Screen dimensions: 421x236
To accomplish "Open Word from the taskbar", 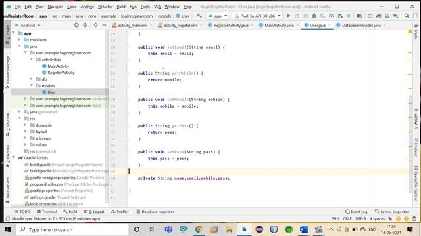I will [304, 229].
